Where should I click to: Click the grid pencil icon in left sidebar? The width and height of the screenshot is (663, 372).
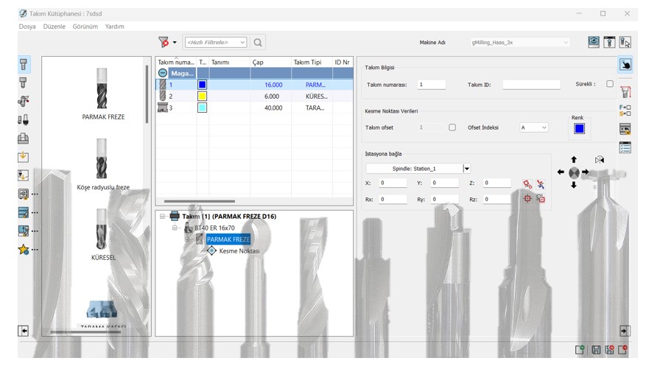click(24, 231)
